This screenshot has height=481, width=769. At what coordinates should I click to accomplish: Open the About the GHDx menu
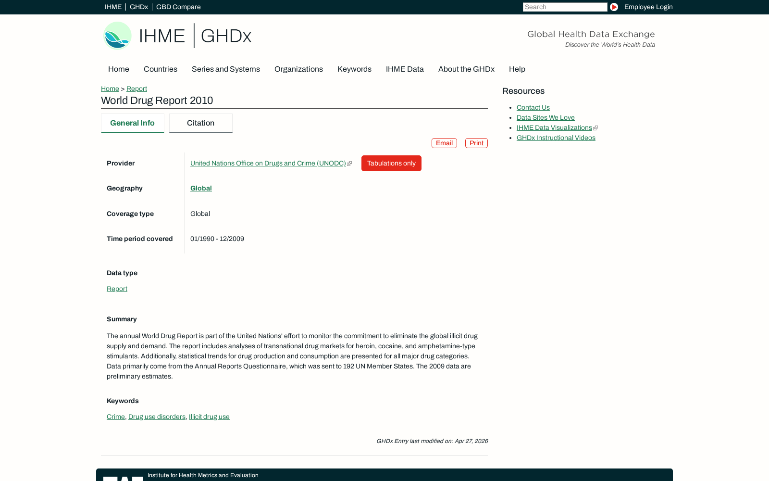click(466, 69)
